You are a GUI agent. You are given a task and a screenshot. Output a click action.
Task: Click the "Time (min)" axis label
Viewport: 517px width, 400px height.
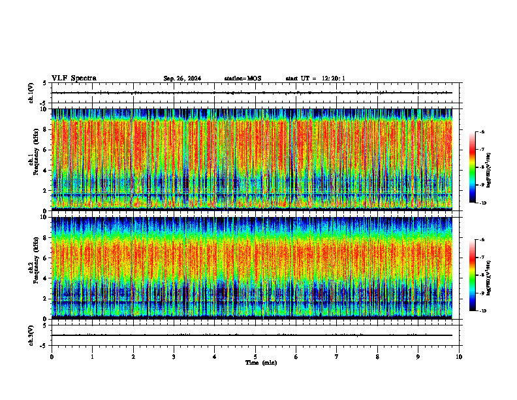(261, 363)
